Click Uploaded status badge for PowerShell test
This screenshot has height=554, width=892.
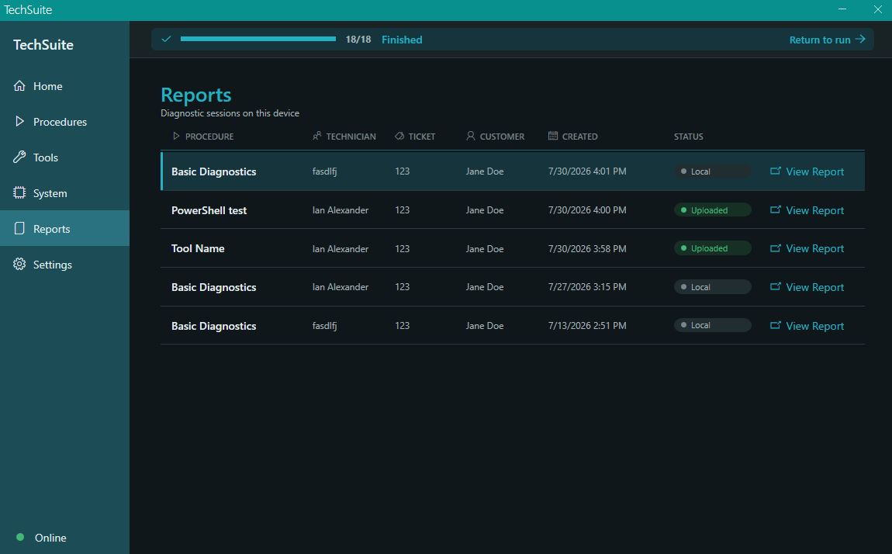(712, 209)
